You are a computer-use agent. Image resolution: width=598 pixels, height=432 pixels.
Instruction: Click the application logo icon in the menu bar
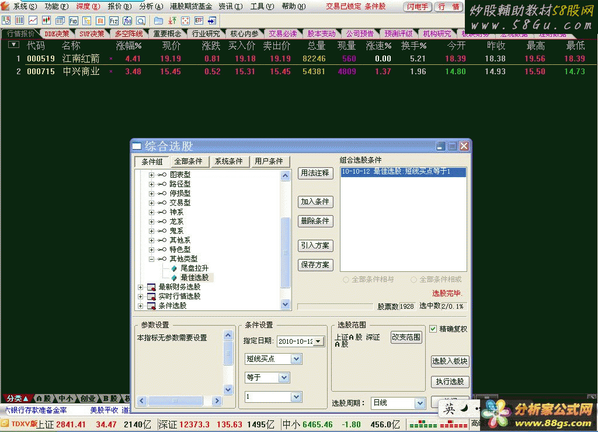(x=5, y=5)
